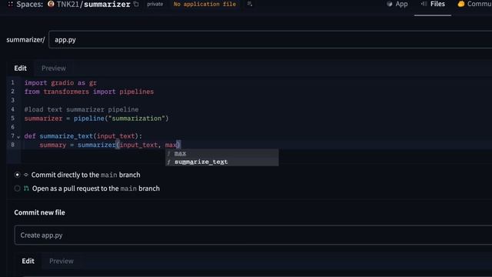
Task: Click the TNK21 user avatar
Action: [51, 4]
